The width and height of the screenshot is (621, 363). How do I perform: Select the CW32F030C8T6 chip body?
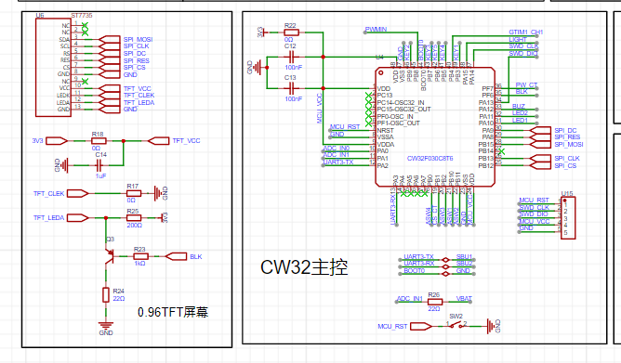point(435,126)
